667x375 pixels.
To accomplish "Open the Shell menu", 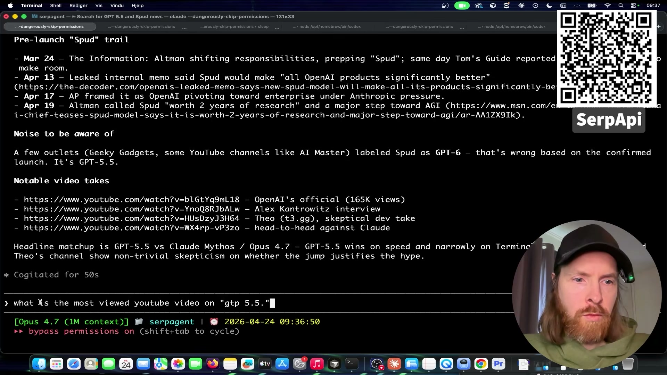I will pyautogui.click(x=56, y=6).
